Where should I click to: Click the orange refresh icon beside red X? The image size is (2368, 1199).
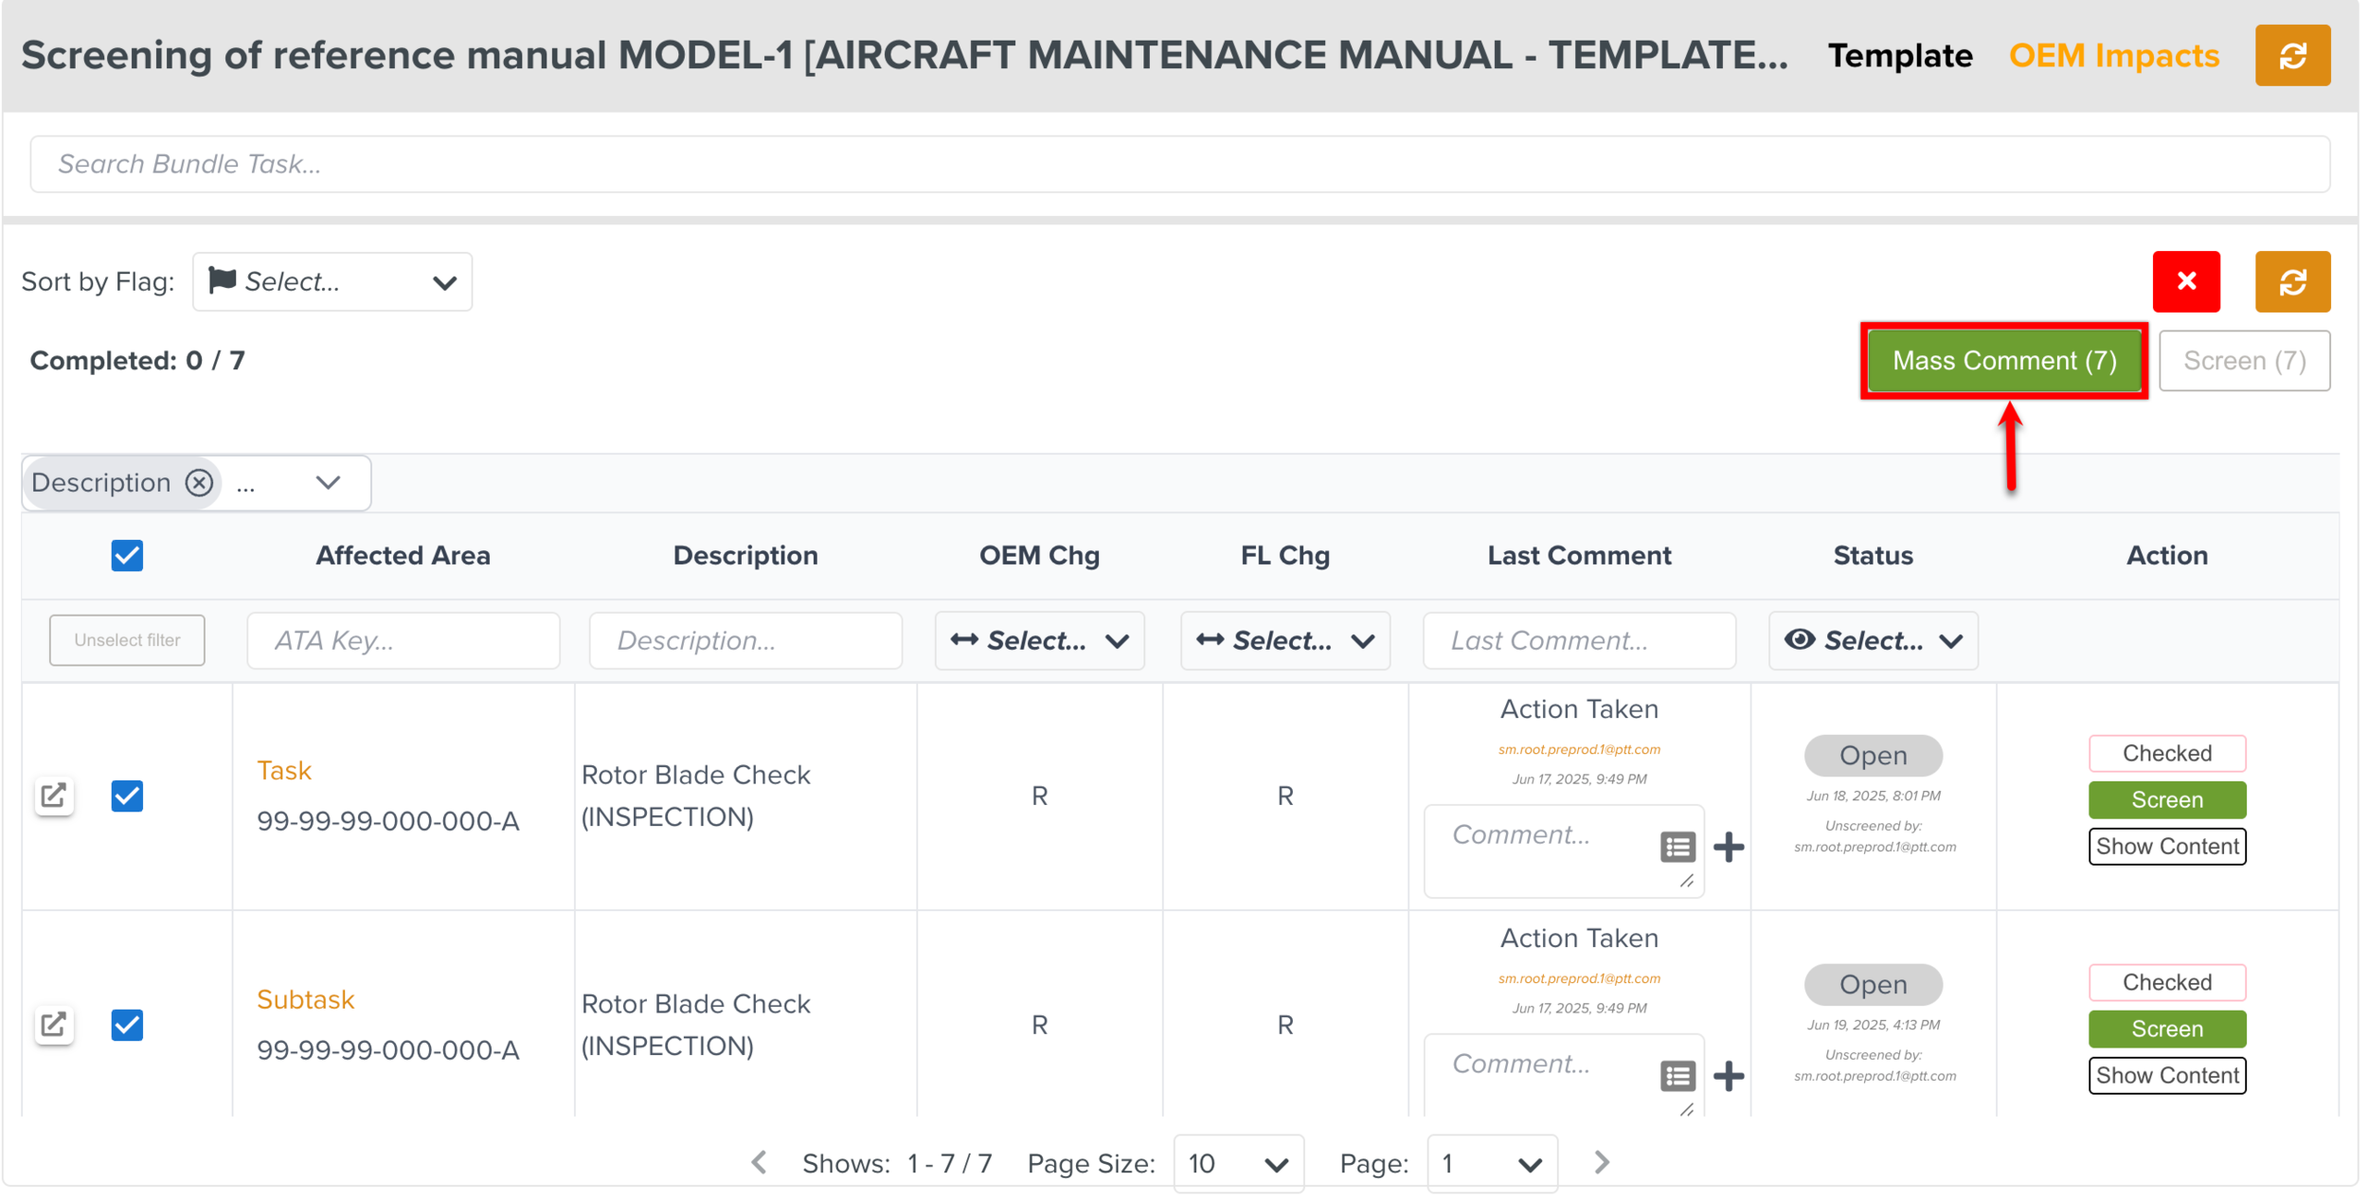(2291, 281)
